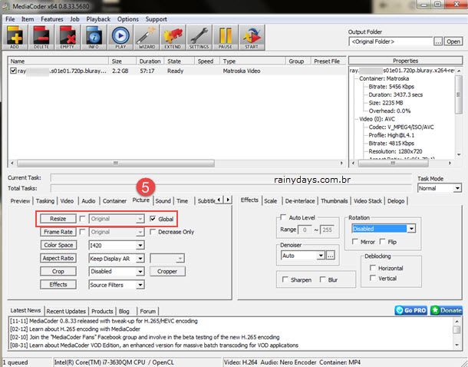468x367 pixels.
Task: Enable the Sharpen checkbox
Action: coord(285,279)
